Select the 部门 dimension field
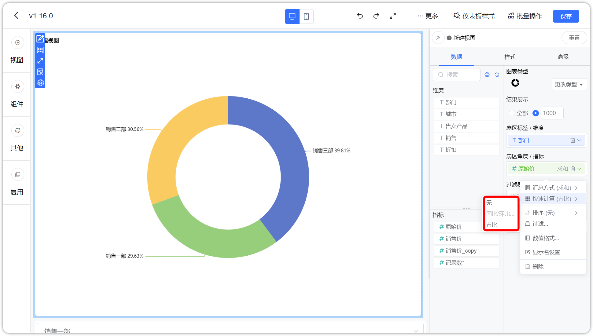This screenshot has width=593, height=336. point(466,102)
